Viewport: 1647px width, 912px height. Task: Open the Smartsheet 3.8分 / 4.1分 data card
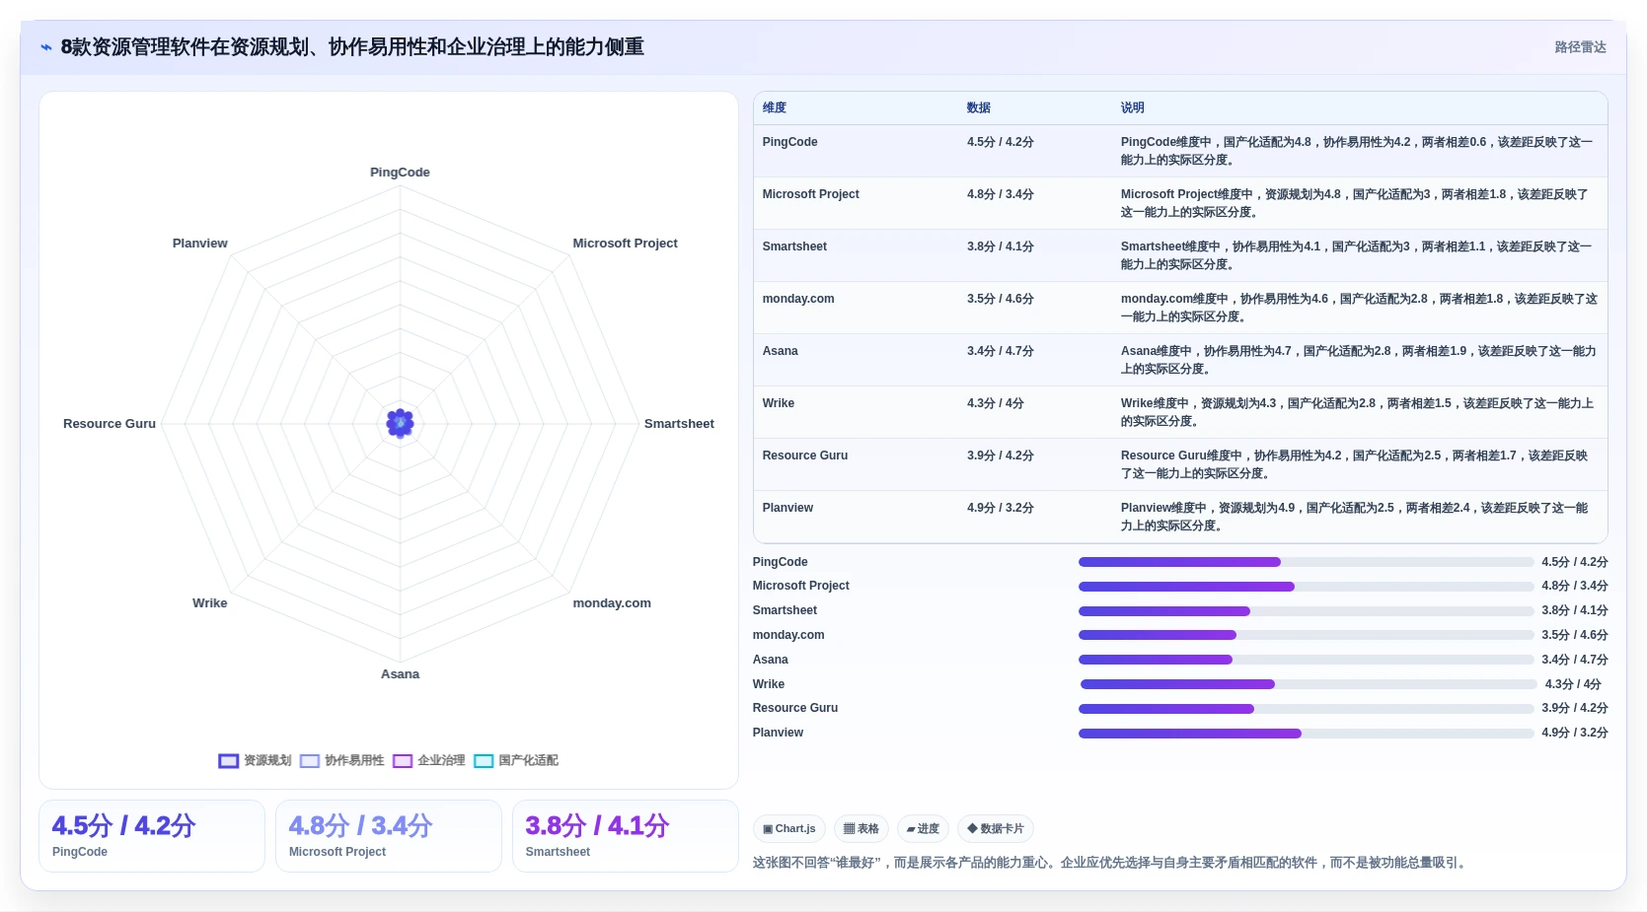pos(626,836)
